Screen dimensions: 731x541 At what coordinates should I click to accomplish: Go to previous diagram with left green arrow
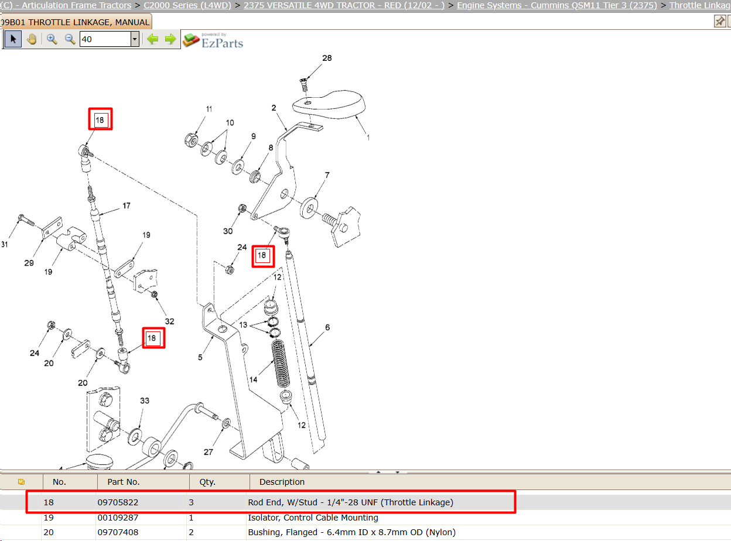click(x=152, y=39)
